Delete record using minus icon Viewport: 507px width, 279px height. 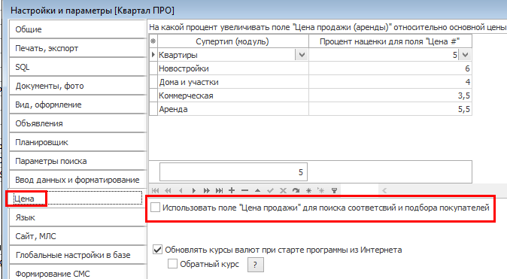[x=244, y=191]
